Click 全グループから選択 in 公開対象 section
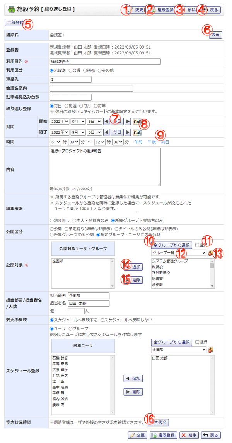This screenshot has width=232, height=443. click(172, 245)
